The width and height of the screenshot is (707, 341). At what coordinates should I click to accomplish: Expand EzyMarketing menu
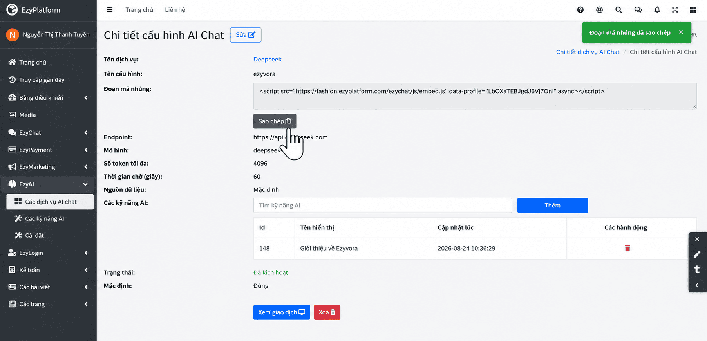click(48, 167)
